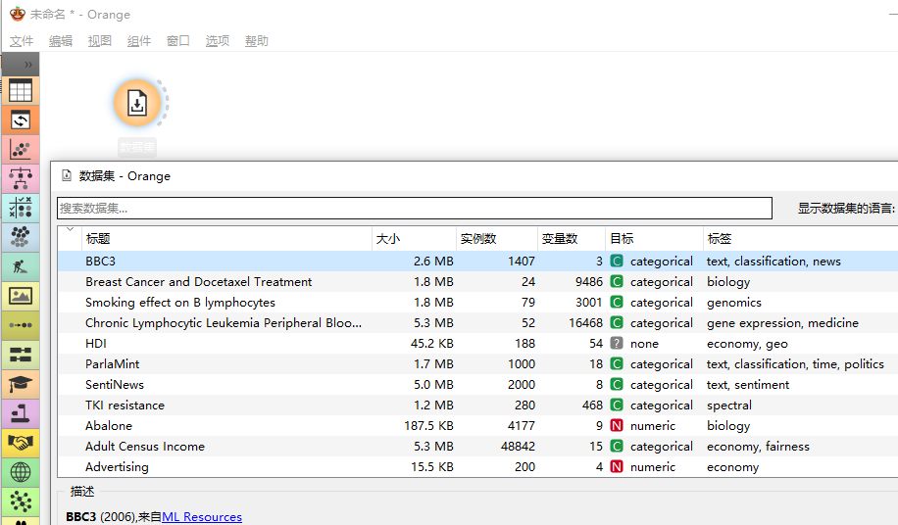Select the Abalone dataset row
This screenshot has height=525, width=898.
[477, 426]
